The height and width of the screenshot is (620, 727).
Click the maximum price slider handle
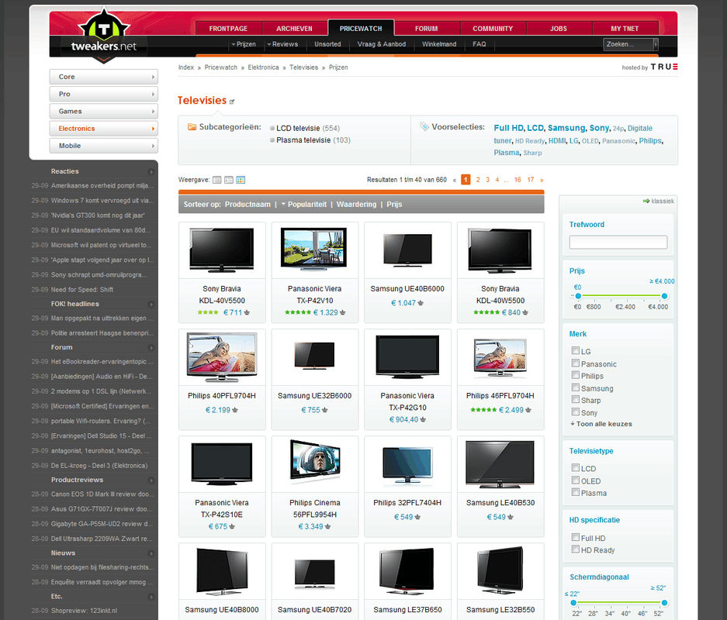(664, 296)
